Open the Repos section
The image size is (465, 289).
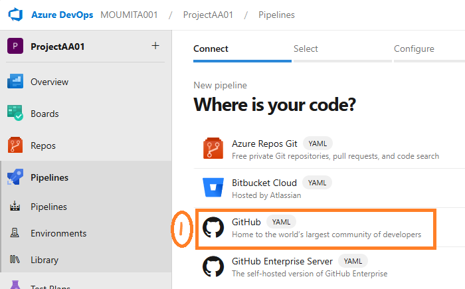click(x=43, y=146)
